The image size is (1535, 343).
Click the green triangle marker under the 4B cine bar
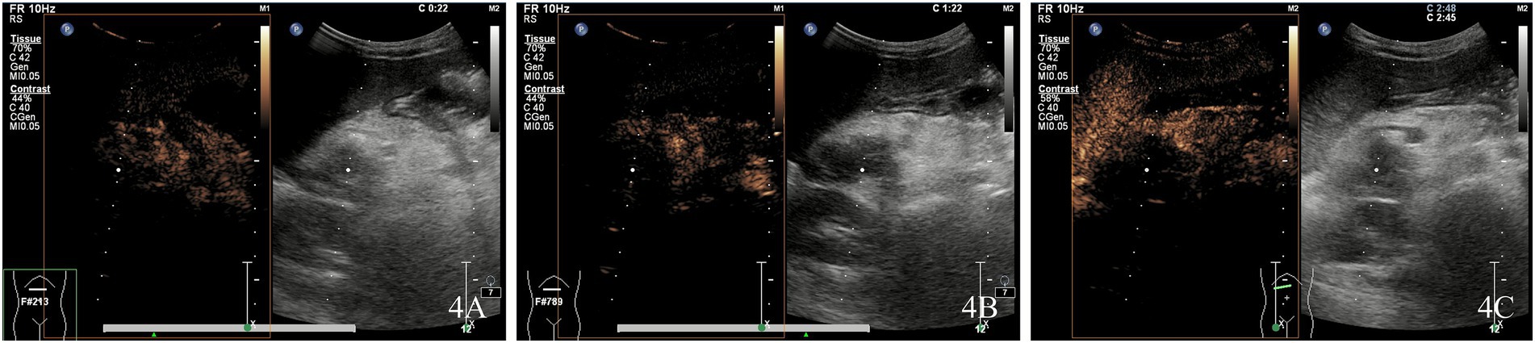[x=805, y=334]
